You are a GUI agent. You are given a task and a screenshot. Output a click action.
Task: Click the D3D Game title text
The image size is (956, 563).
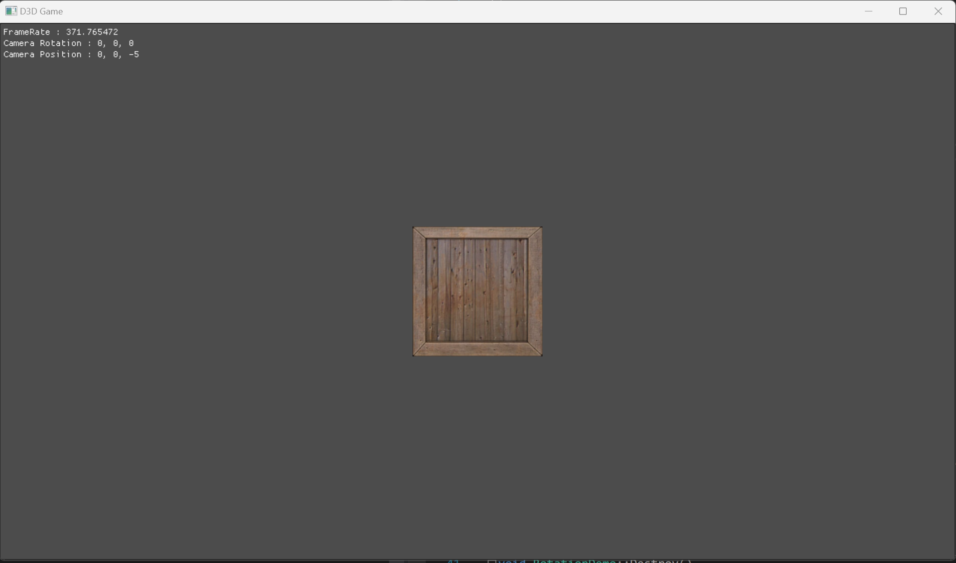coord(41,11)
